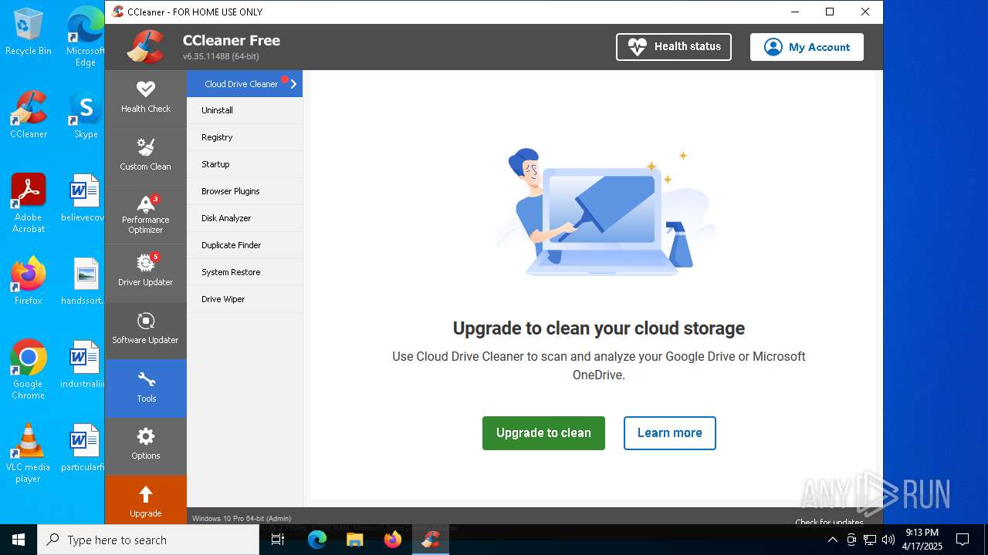Open Task View on the taskbar
The height and width of the screenshot is (555, 988).
(x=279, y=540)
